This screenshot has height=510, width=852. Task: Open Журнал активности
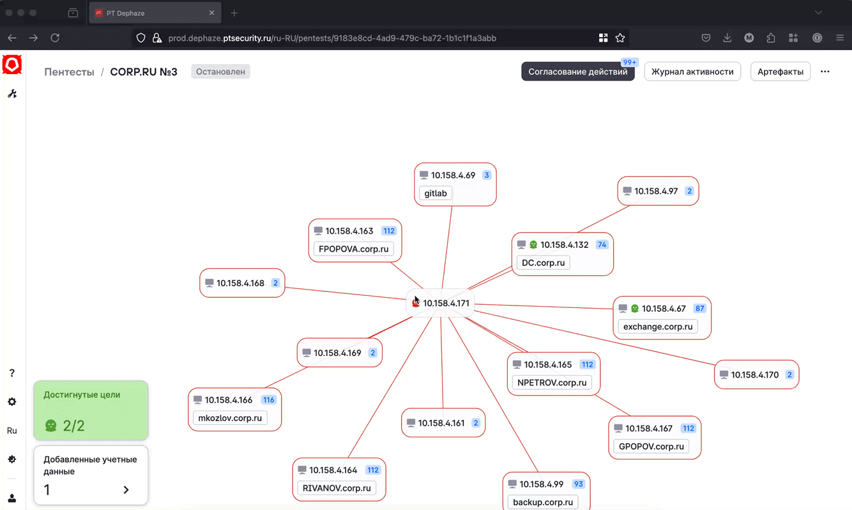point(692,72)
